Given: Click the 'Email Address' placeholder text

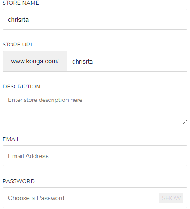Looking at the screenshot, I should [x=28, y=156].
